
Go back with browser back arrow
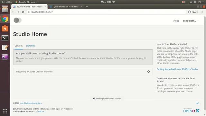[x=14, y=12]
